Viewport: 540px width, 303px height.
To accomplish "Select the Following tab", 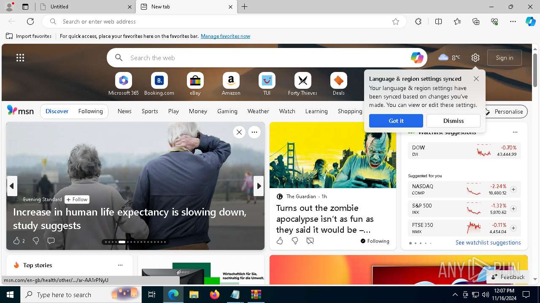I will point(91,111).
